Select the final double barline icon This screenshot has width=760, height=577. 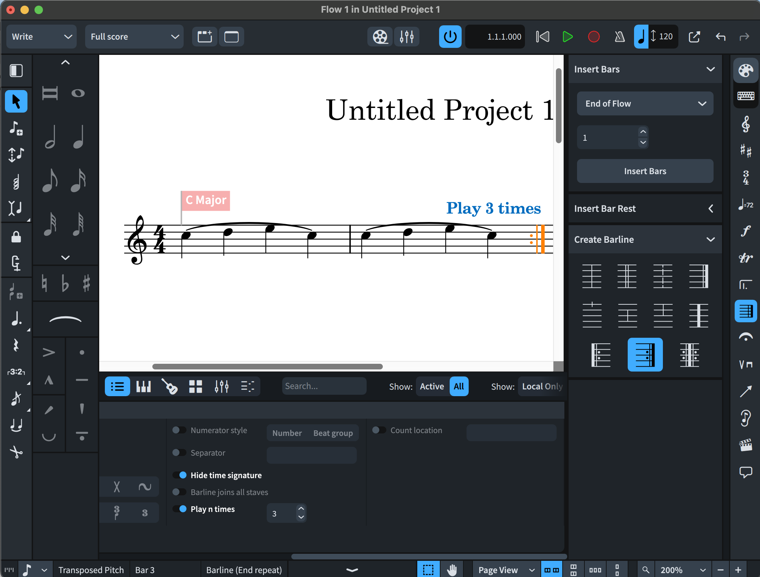pos(698,276)
